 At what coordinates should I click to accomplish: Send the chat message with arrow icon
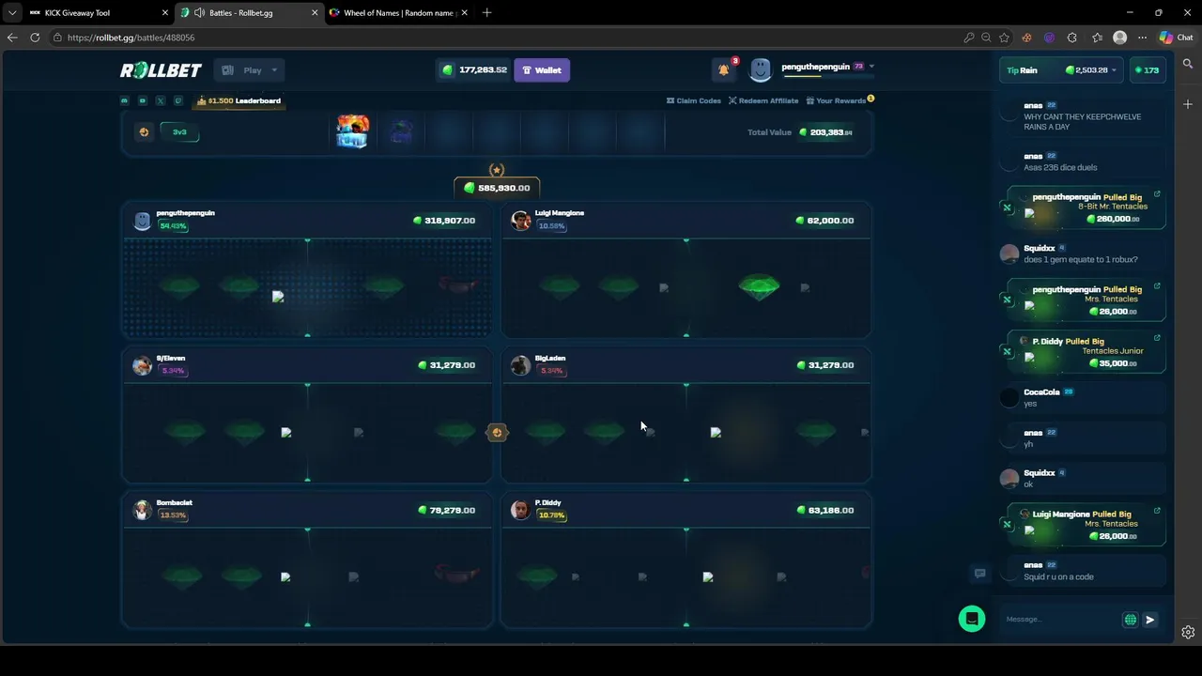pyautogui.click(x=1150, y=620)
